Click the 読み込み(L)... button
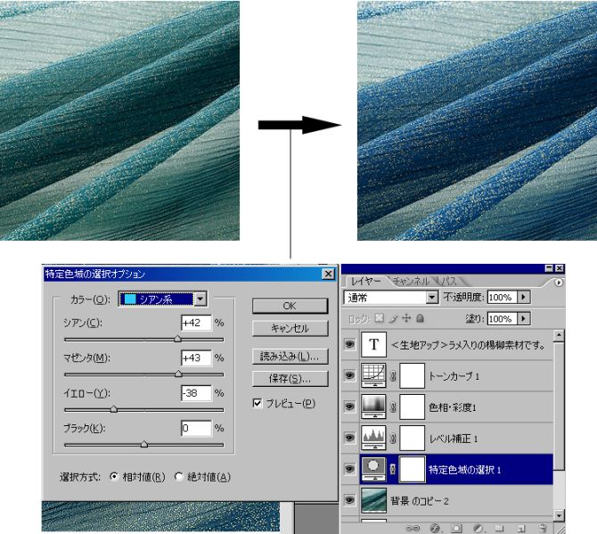The image size is (597, 534). point(290,357)
